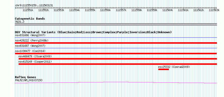Image resolution: width=224 pixels, height=97 pixels.
Task: Open the nsv831687 (Wong2007) variant label
Action: (x=30, y=46)
